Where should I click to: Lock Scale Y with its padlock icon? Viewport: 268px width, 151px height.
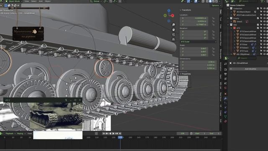[213, 52]
